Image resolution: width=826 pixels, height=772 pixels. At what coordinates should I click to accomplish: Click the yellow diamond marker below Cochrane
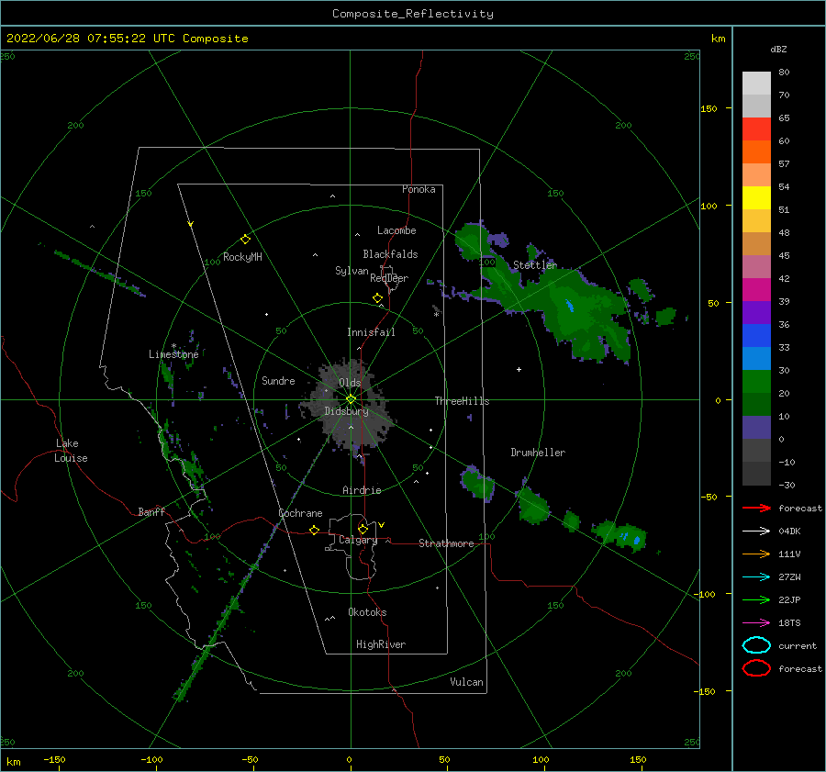point(314,530)
